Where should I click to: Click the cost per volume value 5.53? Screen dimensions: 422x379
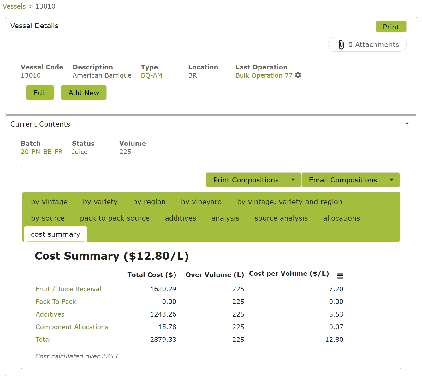336,314
